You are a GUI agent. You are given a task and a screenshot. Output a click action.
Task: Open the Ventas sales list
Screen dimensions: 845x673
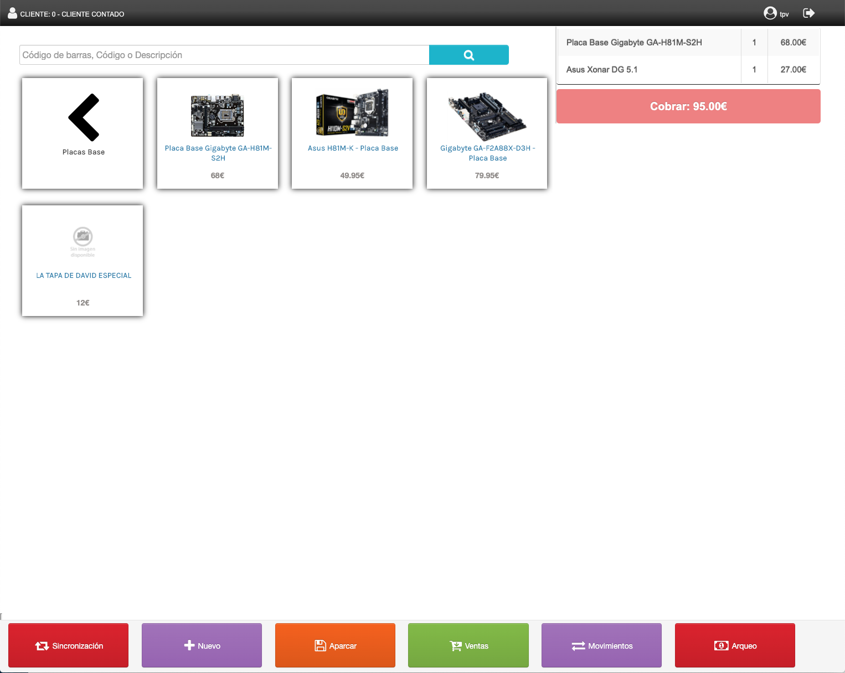468,645
